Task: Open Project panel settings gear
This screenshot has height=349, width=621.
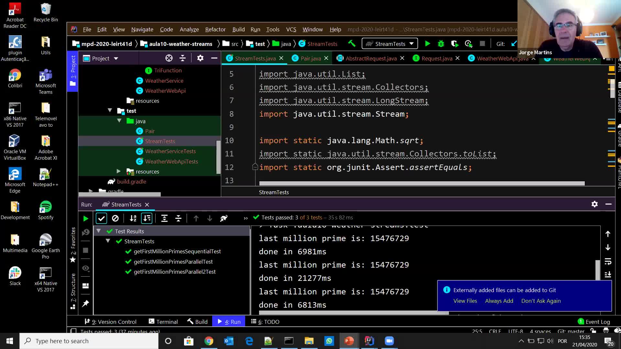Action: [200, 58]
